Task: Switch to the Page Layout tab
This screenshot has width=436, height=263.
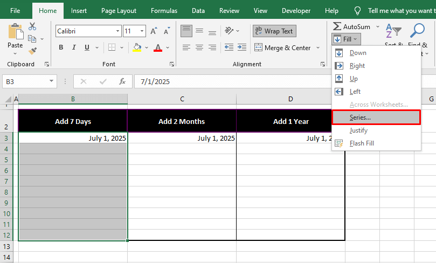Action: [x=119, y=11]
